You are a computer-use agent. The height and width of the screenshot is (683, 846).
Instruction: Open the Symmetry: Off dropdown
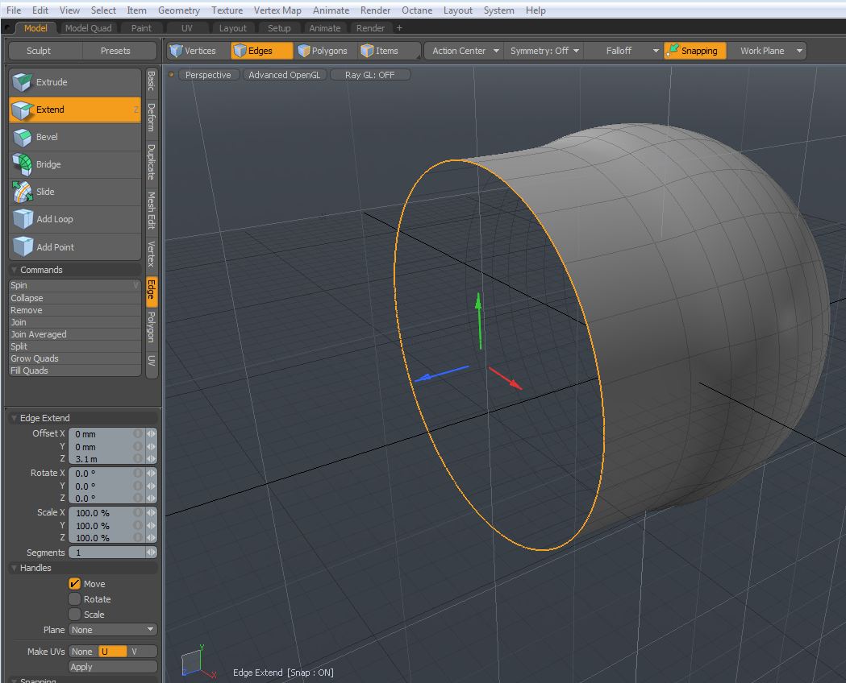pos(544,51)
